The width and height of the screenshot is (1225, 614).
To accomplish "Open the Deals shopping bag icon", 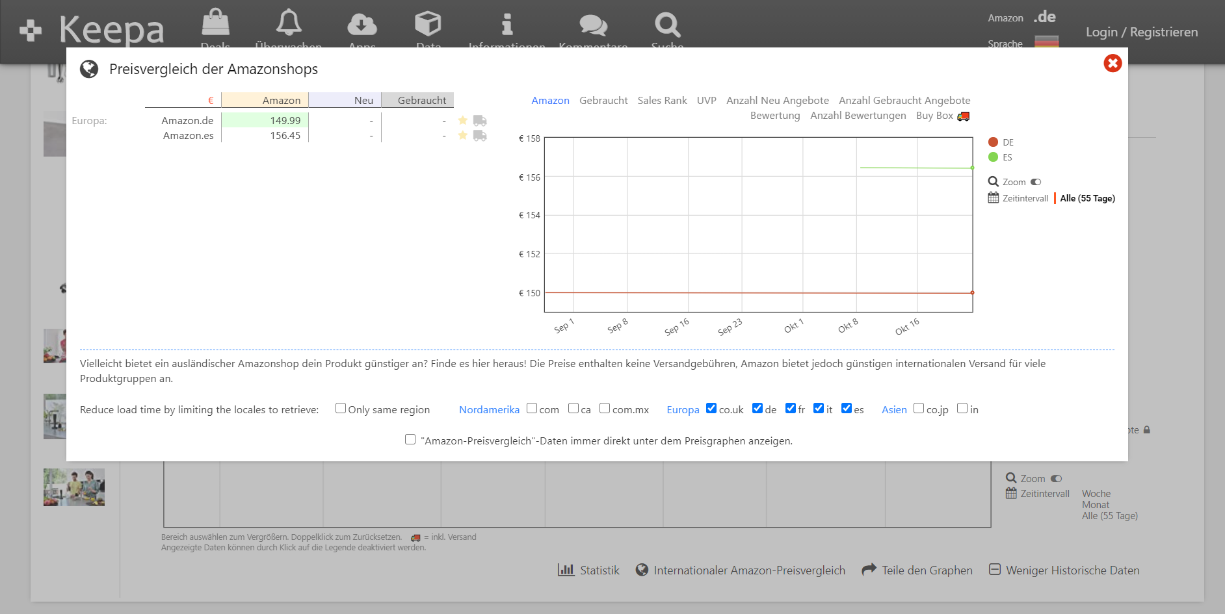I will [x=215, y=23].
